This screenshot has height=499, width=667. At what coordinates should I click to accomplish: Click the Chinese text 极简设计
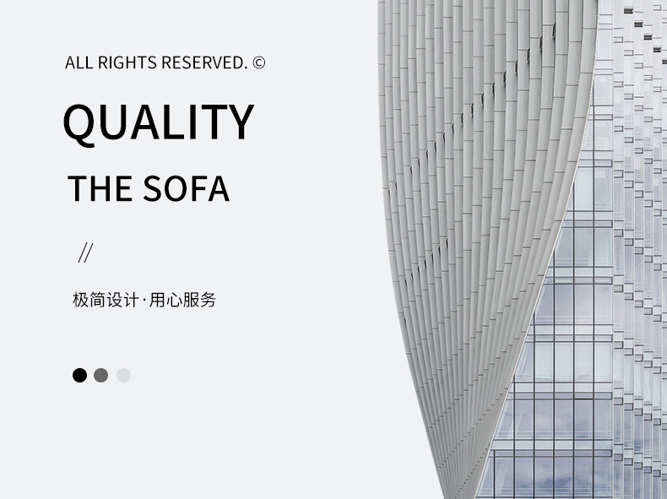[105, 300]
